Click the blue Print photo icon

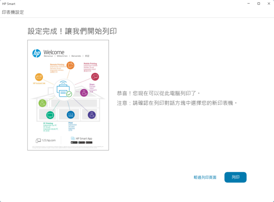pyautogui.click(x=70, y=115)
